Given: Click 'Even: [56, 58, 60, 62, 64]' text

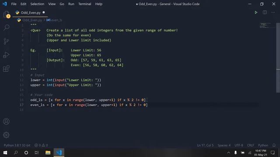Looking at the screenshot, I should (97, 65).
